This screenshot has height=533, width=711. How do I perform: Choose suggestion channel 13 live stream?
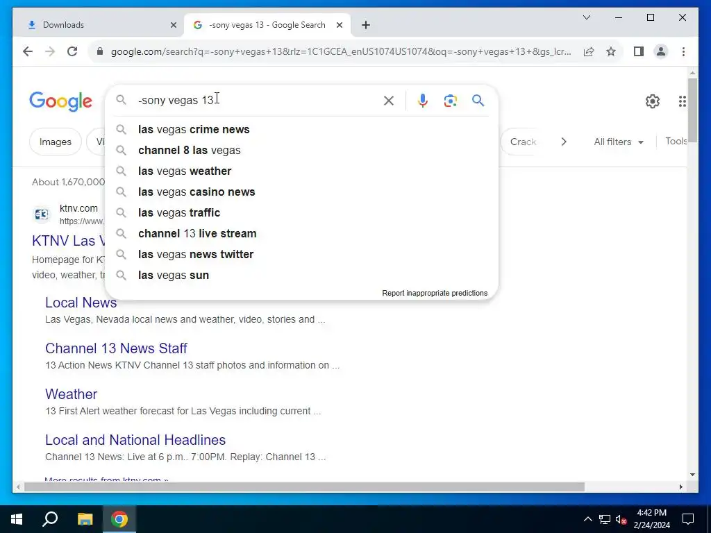[301, 234]
